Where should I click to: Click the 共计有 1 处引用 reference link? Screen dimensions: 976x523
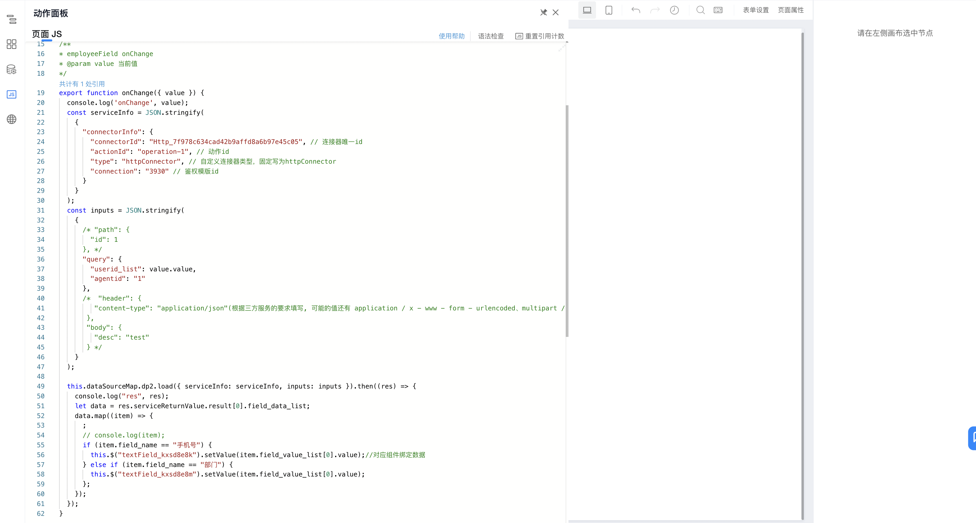click(x=82, y=84)
